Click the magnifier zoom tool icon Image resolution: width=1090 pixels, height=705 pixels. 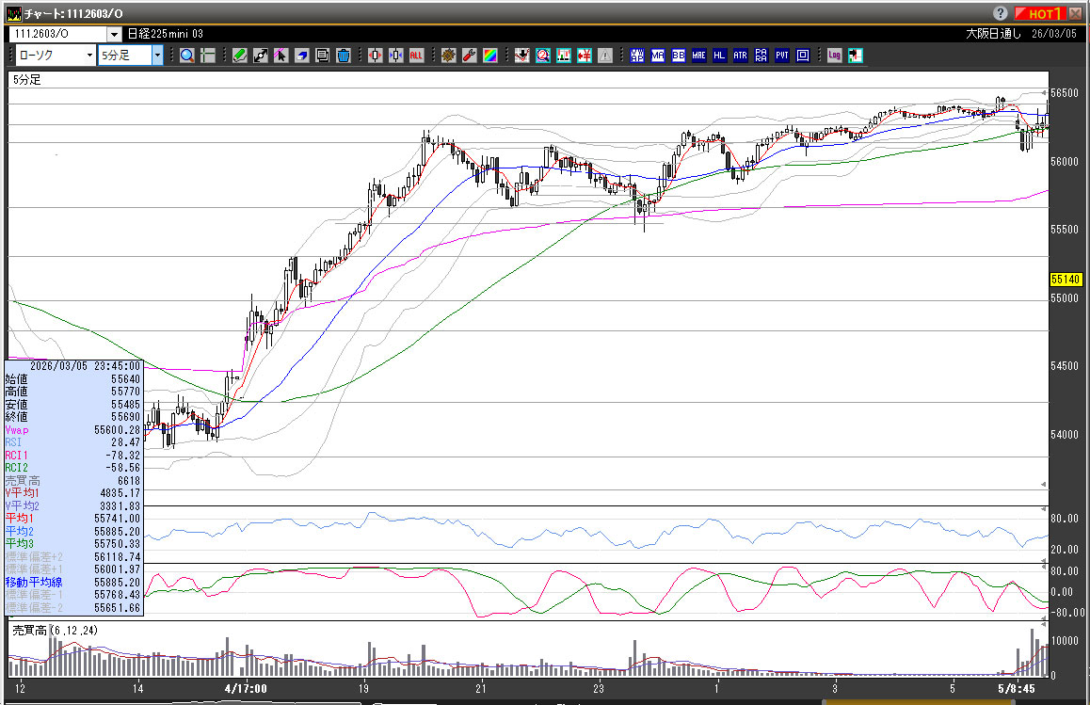tap(187, 56)
